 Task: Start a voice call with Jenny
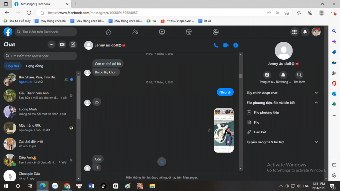(216, 45)
